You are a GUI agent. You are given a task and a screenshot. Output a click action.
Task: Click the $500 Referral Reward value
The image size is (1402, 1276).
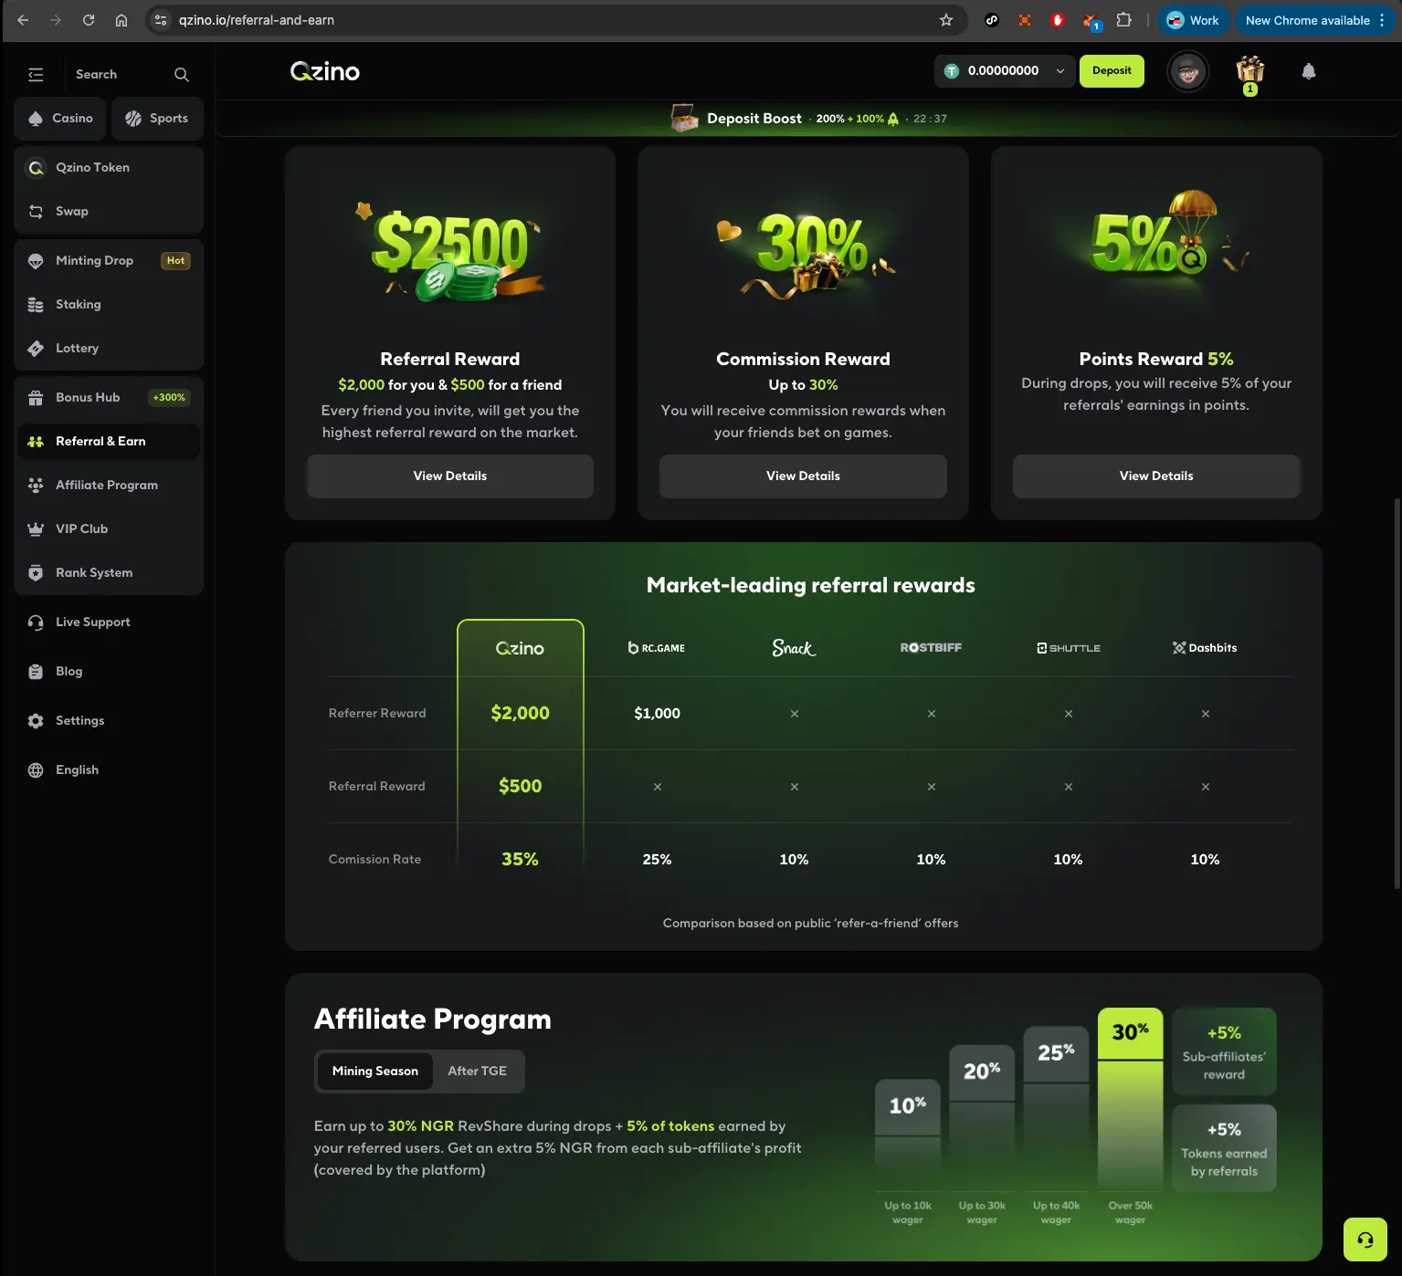pyautogui.click(x=520, y=787)
